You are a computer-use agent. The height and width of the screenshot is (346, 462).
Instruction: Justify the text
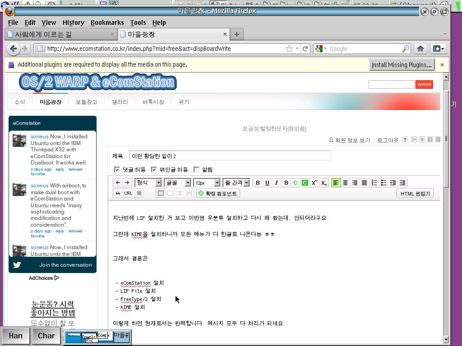[x=364, y=183]
